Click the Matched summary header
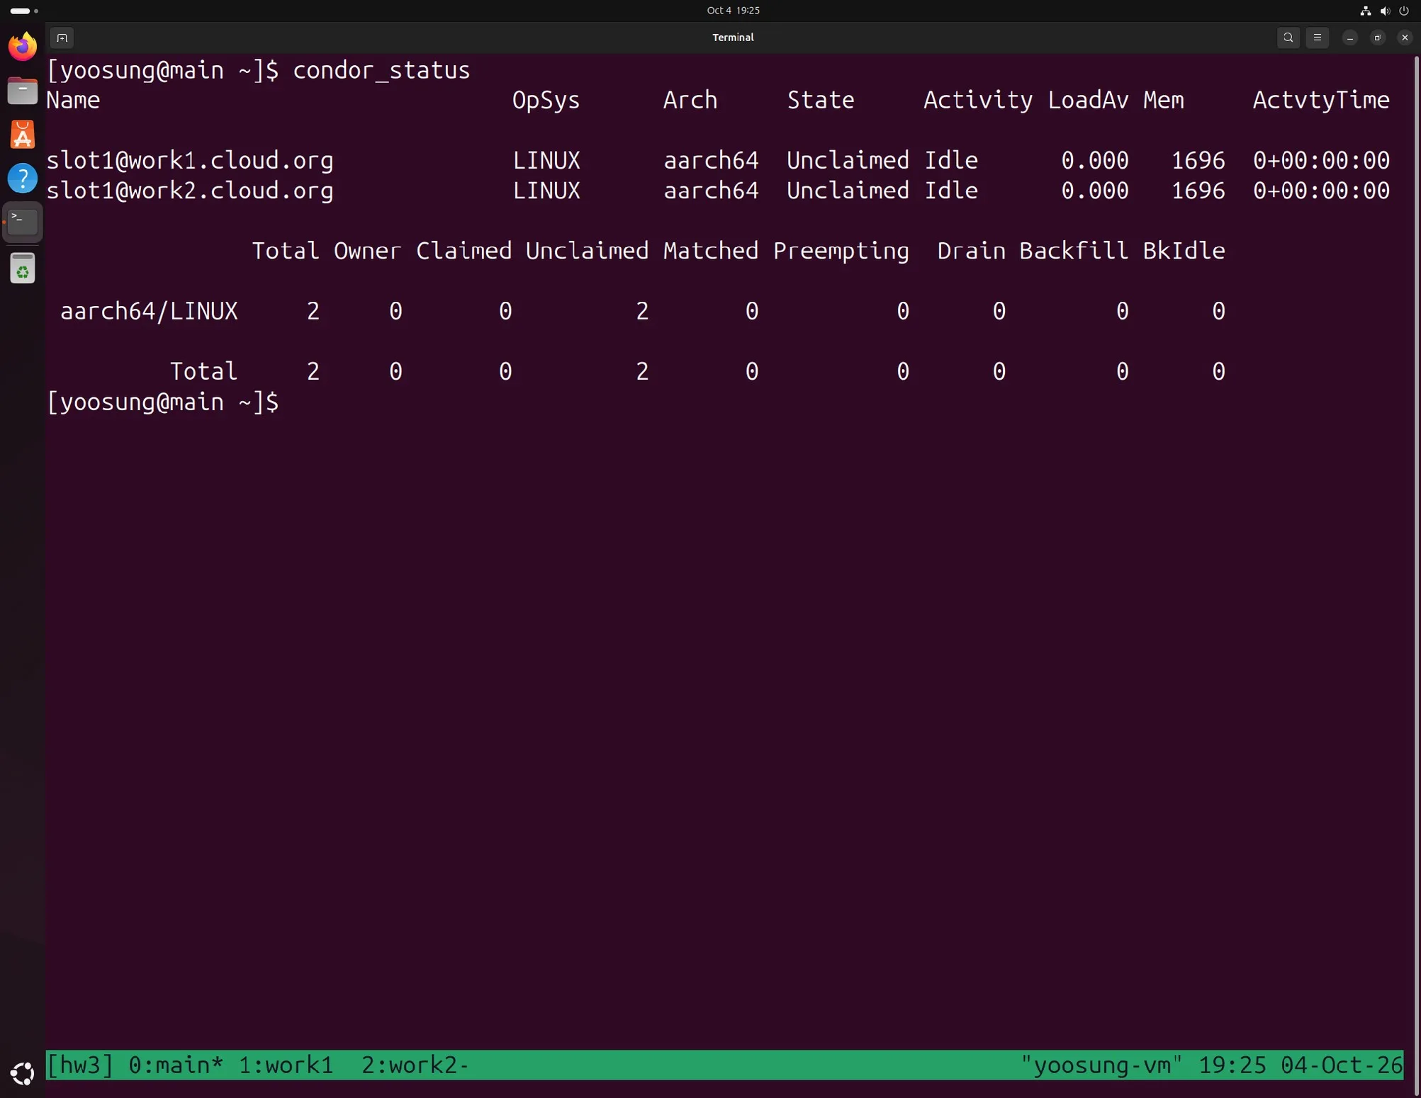This screenshot has height=1098, width=1421. 710,251
